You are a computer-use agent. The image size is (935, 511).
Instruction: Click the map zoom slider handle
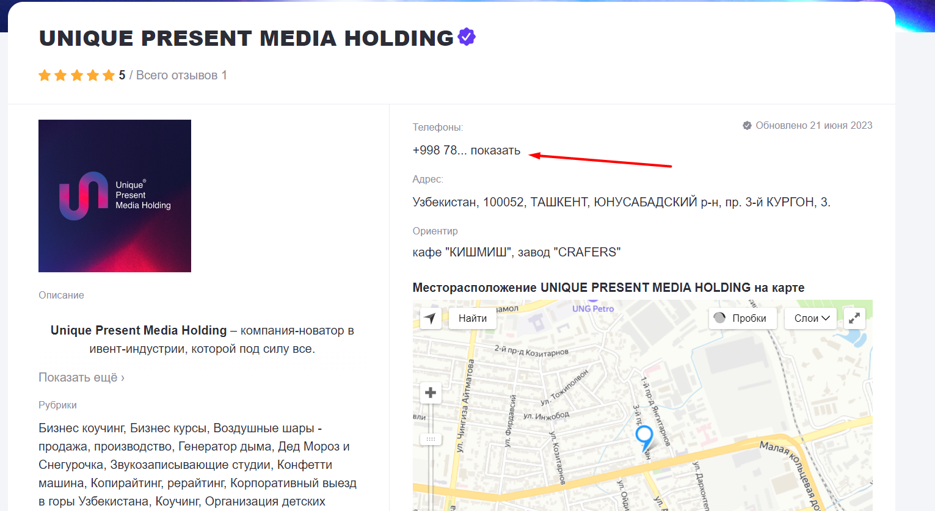431,439
